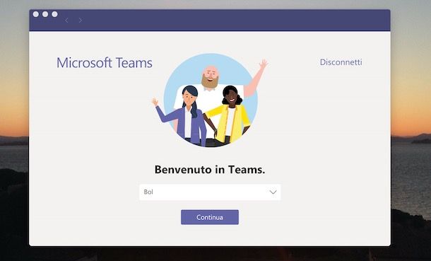The height and width of the screenshot is (261, 431).
Task: Minimize the Teams window
Action: tap(45, 14)
